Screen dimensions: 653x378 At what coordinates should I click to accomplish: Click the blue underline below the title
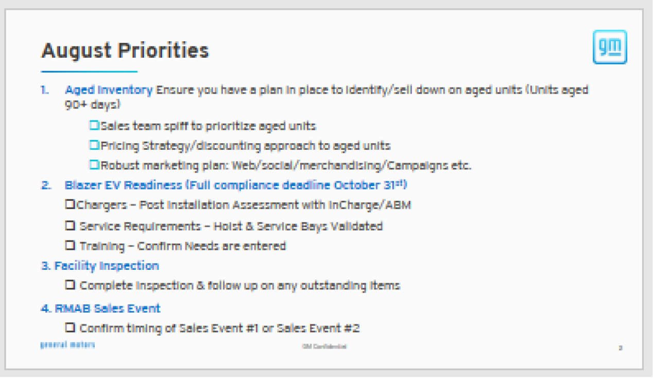[89, 72]
